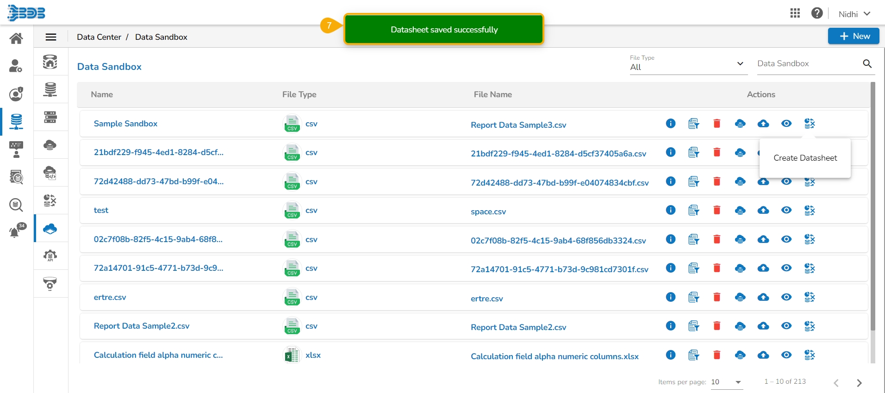The image size is (885, 393).
Task: Click the New button
Action: (854, 36)
